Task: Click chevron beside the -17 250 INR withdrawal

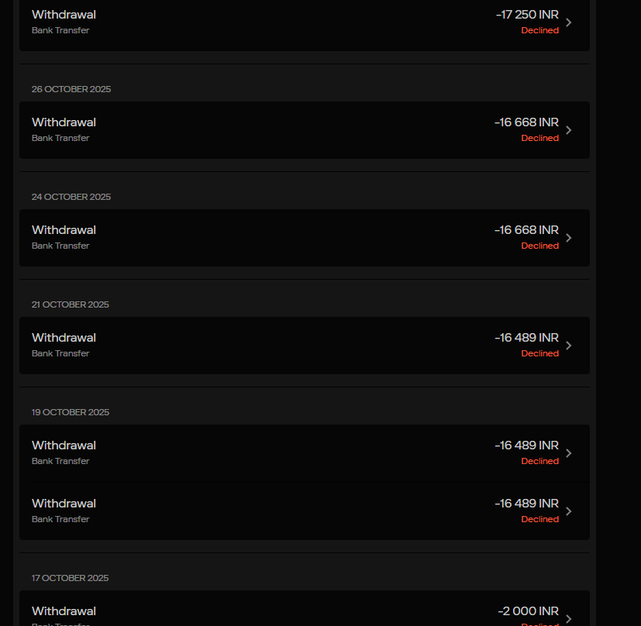Action: [x=568, y=22]
